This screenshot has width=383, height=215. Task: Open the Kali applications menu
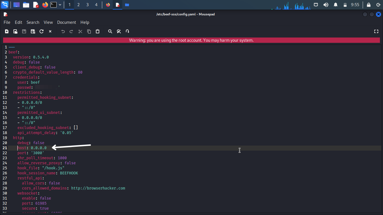(4, 4)
